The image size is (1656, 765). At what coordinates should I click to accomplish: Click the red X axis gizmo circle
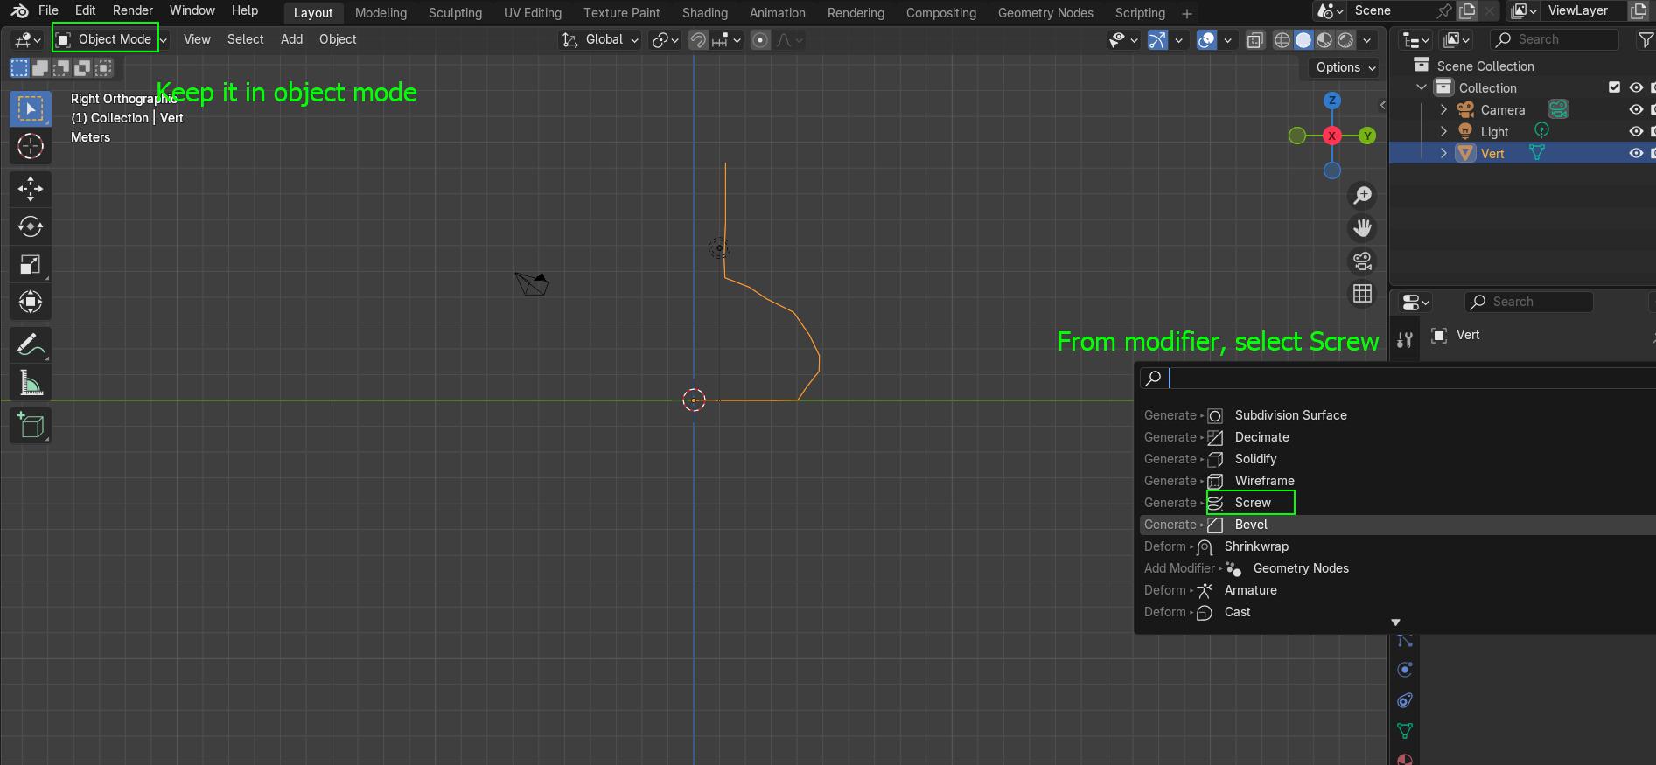click(x=1332, y=136)
